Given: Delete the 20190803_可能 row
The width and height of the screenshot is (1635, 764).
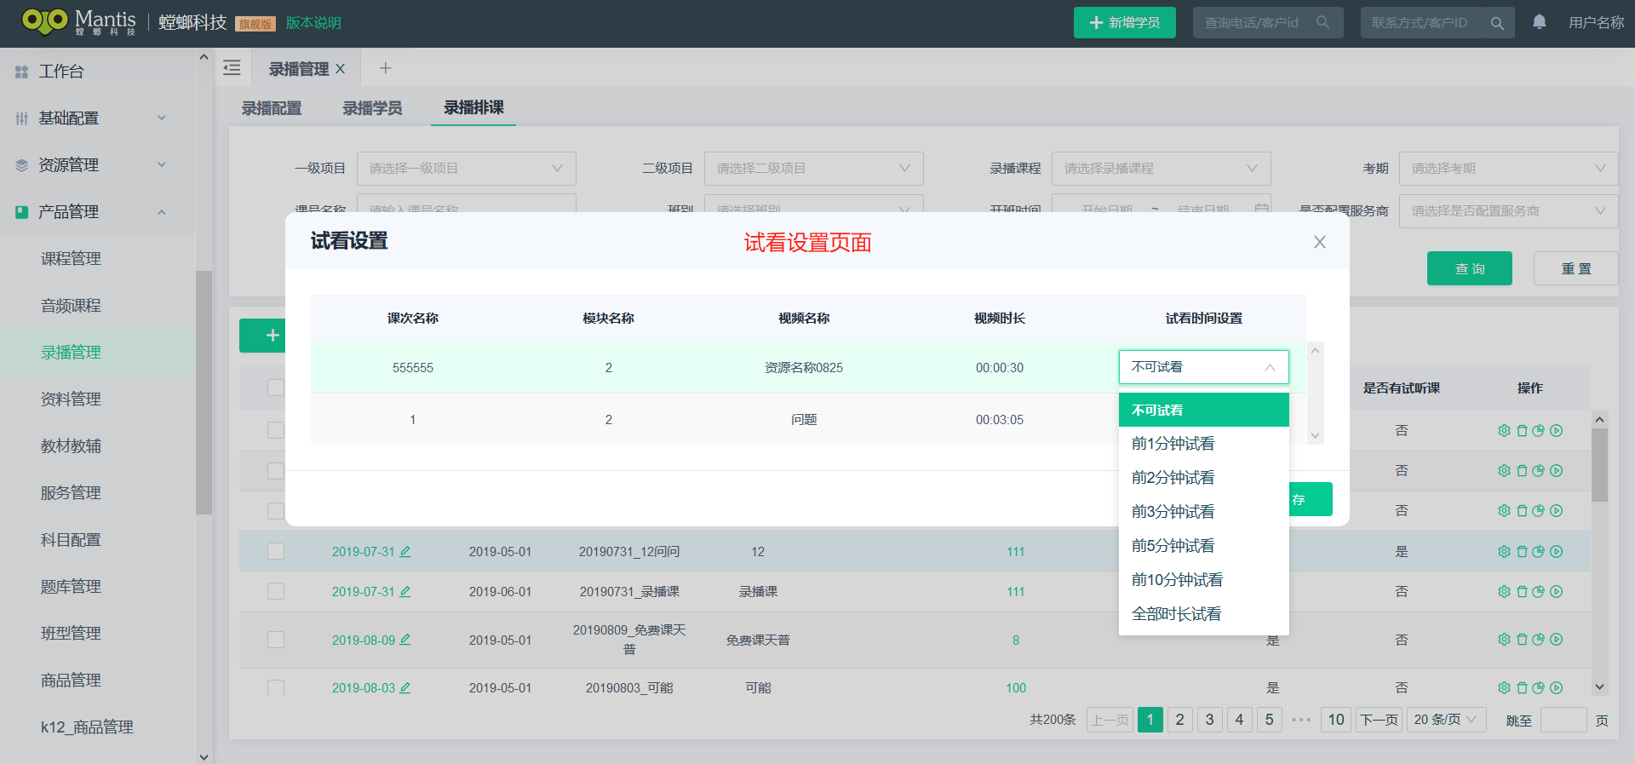Looking at the screenshot, I should pos(1522,687).
